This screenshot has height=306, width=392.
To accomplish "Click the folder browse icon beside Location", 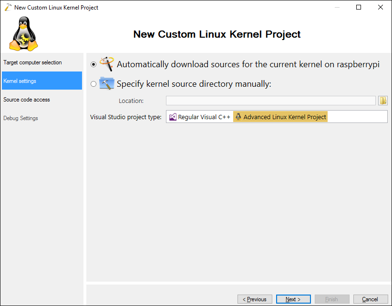I will pos(383,101).
